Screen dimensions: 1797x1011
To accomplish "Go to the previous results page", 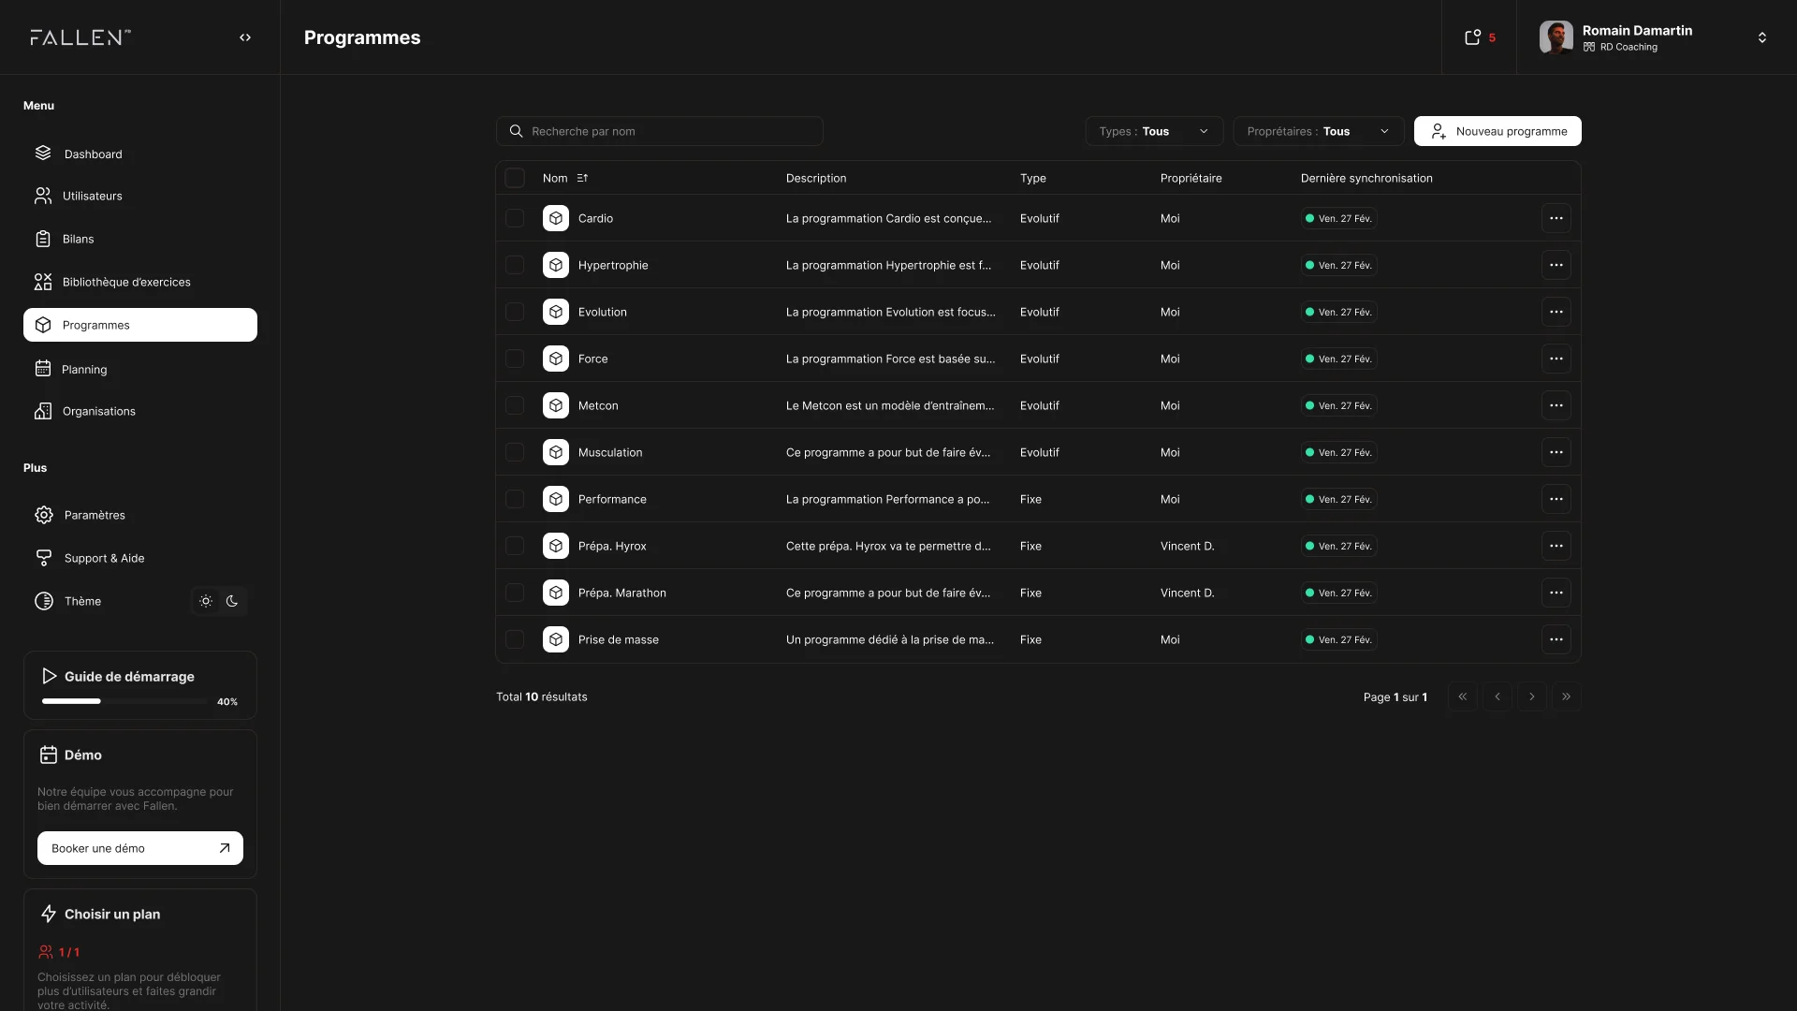I will tap(1497, 696).
